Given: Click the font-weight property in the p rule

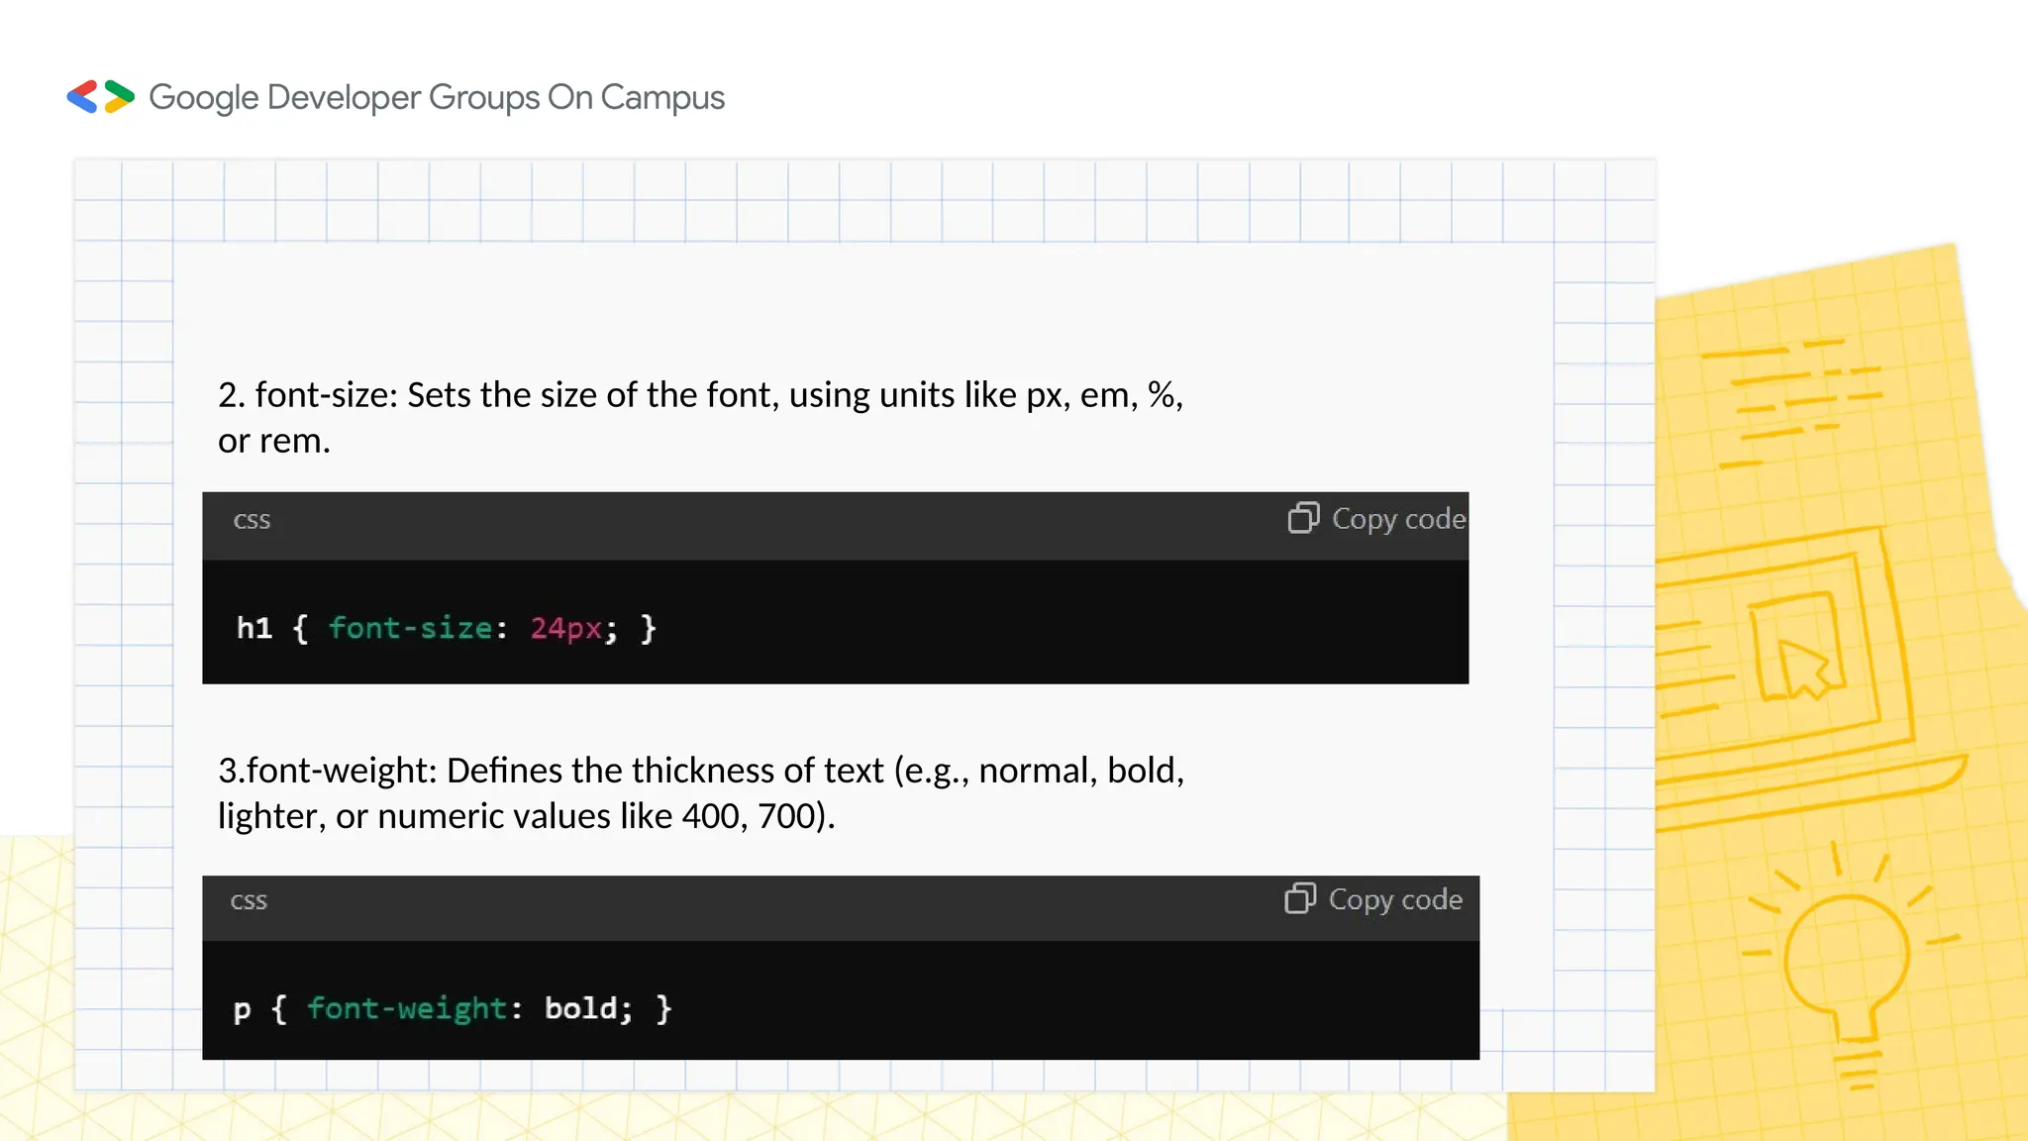Looking at the screenshot, I should click(x=406, y=1008).
